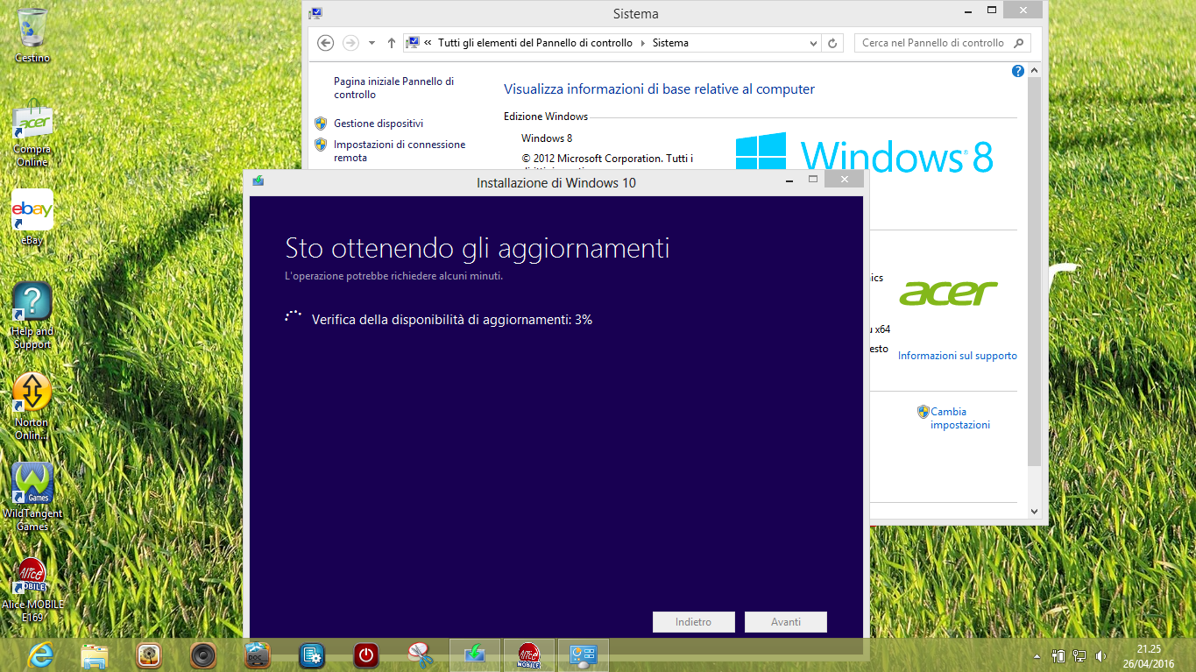The height and width of the screenshot is (672, 1196).
Task: Select the Windows 10 setup taskbar button
Action: pos(475,654)
